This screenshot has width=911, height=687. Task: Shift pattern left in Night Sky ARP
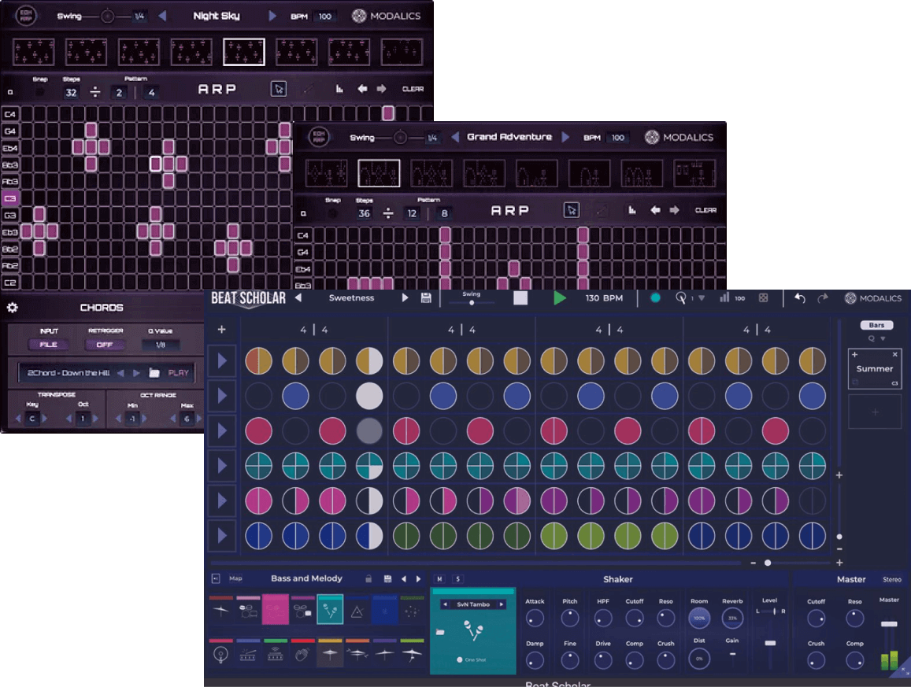(362, 89)
